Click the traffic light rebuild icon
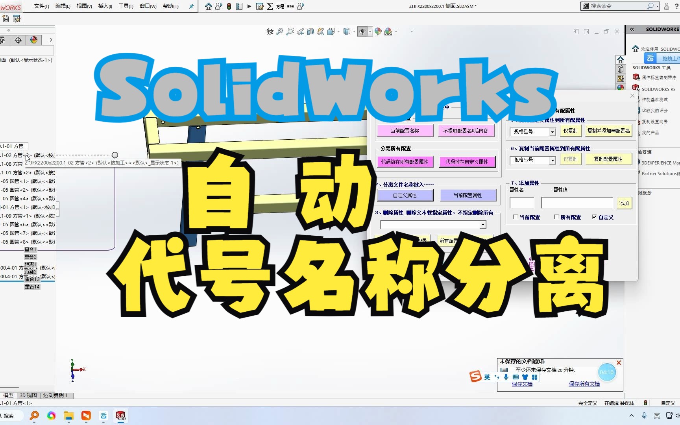Image resolution: width=680 pixels, height=425 pixels. [229, 6]
